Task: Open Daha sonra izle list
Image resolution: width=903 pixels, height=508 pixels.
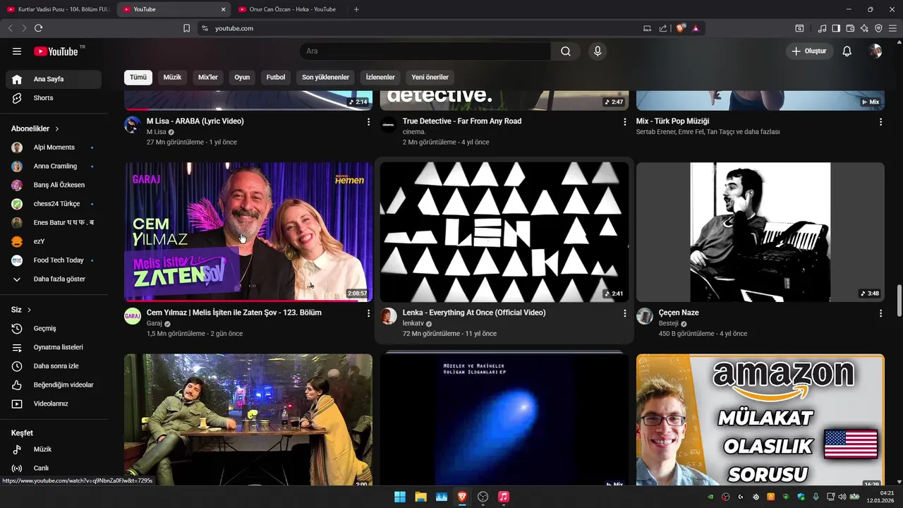Action: pyautogui.click(x=54, y=366)
